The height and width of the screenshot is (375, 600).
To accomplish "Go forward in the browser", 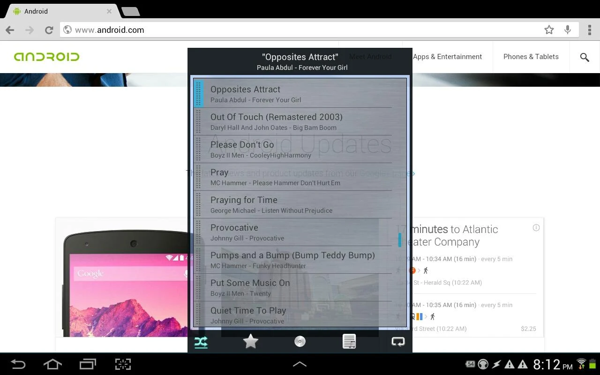I will click(x=30, y=30).
